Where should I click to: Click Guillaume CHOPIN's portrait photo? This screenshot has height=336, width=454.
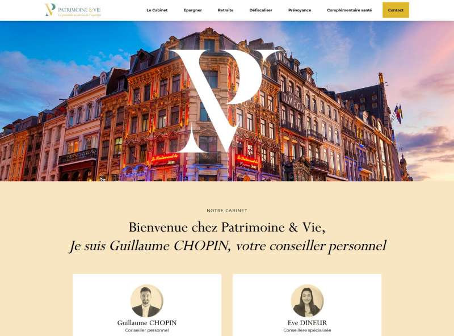[147, 301]
